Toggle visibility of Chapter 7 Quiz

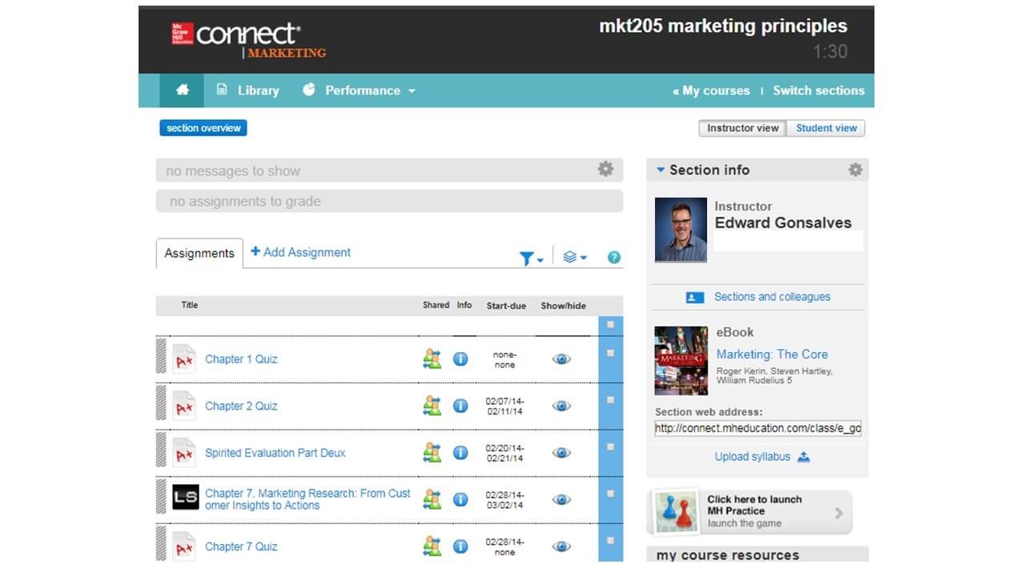click(x=562, y=546)
